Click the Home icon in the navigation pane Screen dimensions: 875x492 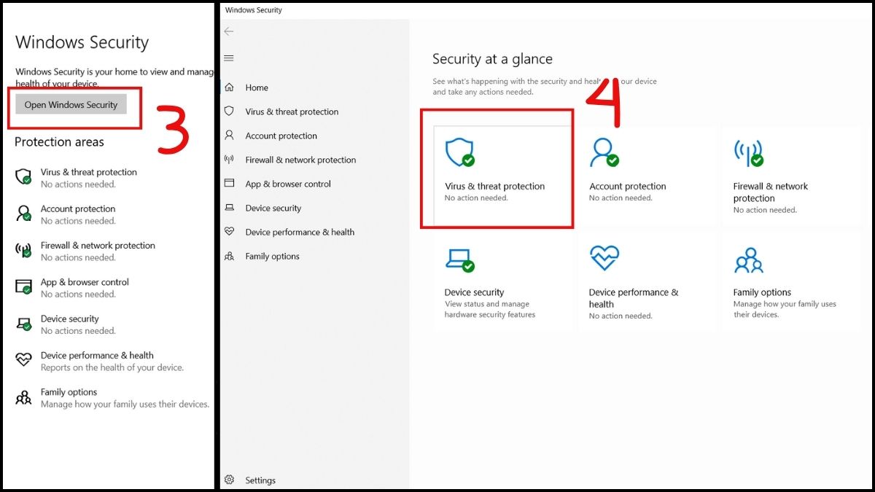[229, 87]
